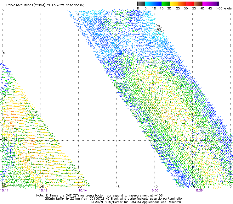The width and height of the screenshot is (233, 204).
Task: Click the '35' color scale label
Action: [x=194, y=8]
